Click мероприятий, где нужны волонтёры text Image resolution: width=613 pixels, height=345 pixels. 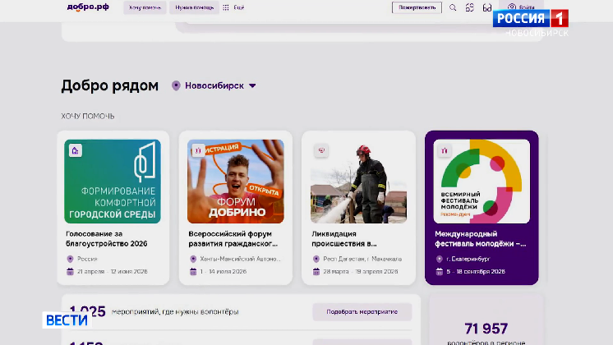coord(175,312)
